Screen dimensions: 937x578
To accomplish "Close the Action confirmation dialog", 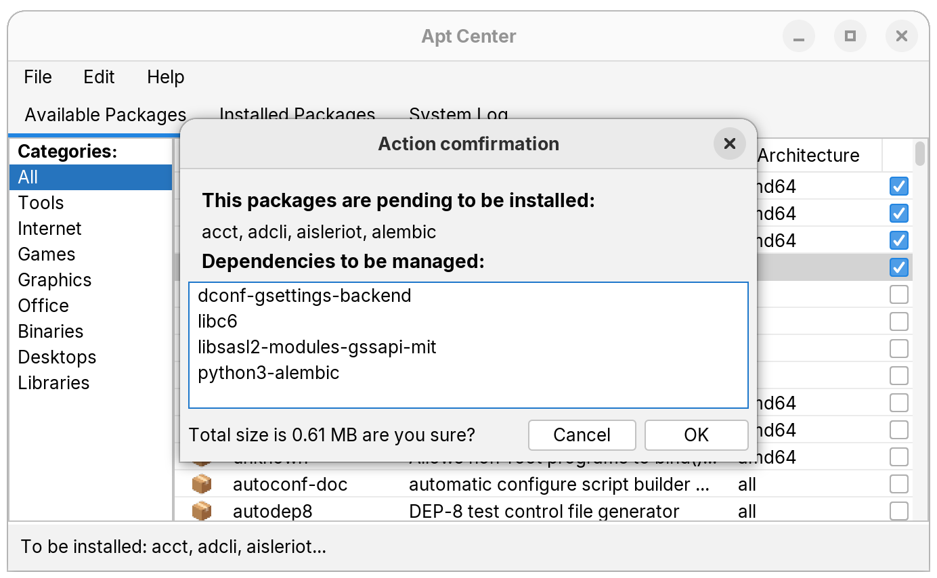I will 729,143.
